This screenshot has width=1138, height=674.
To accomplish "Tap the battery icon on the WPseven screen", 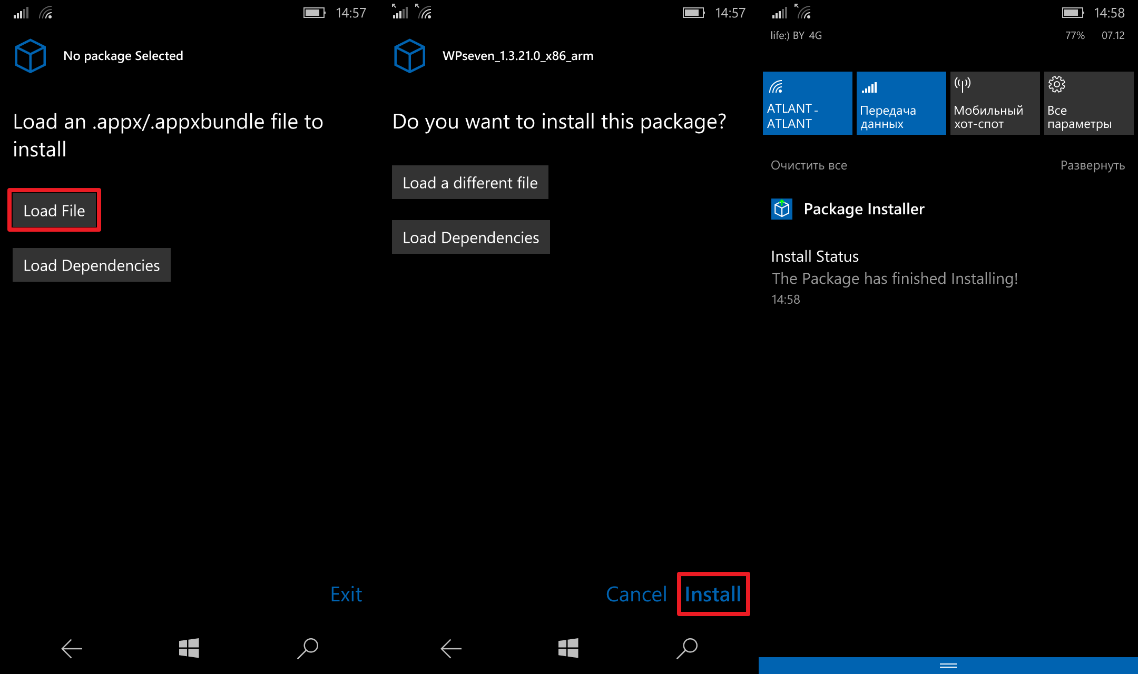I will pyautogui.click(x=694, y=13).
